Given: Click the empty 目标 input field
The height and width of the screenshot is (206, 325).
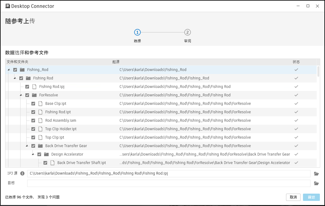Looking at the screenshot, I should pos(169,183).
